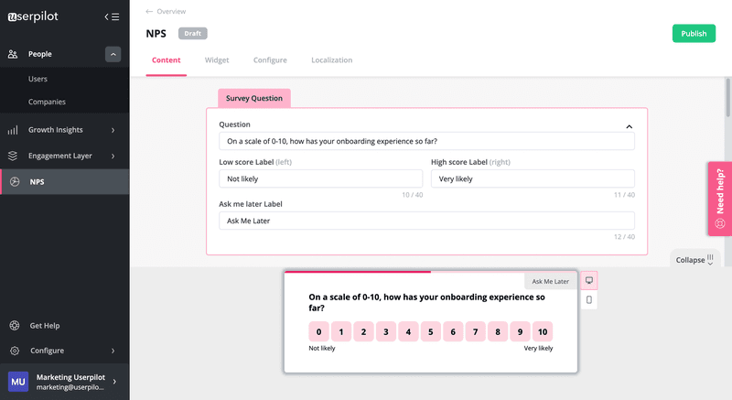
Task: Click the Ask Me Later preview button
Action: tap(551, 281)
